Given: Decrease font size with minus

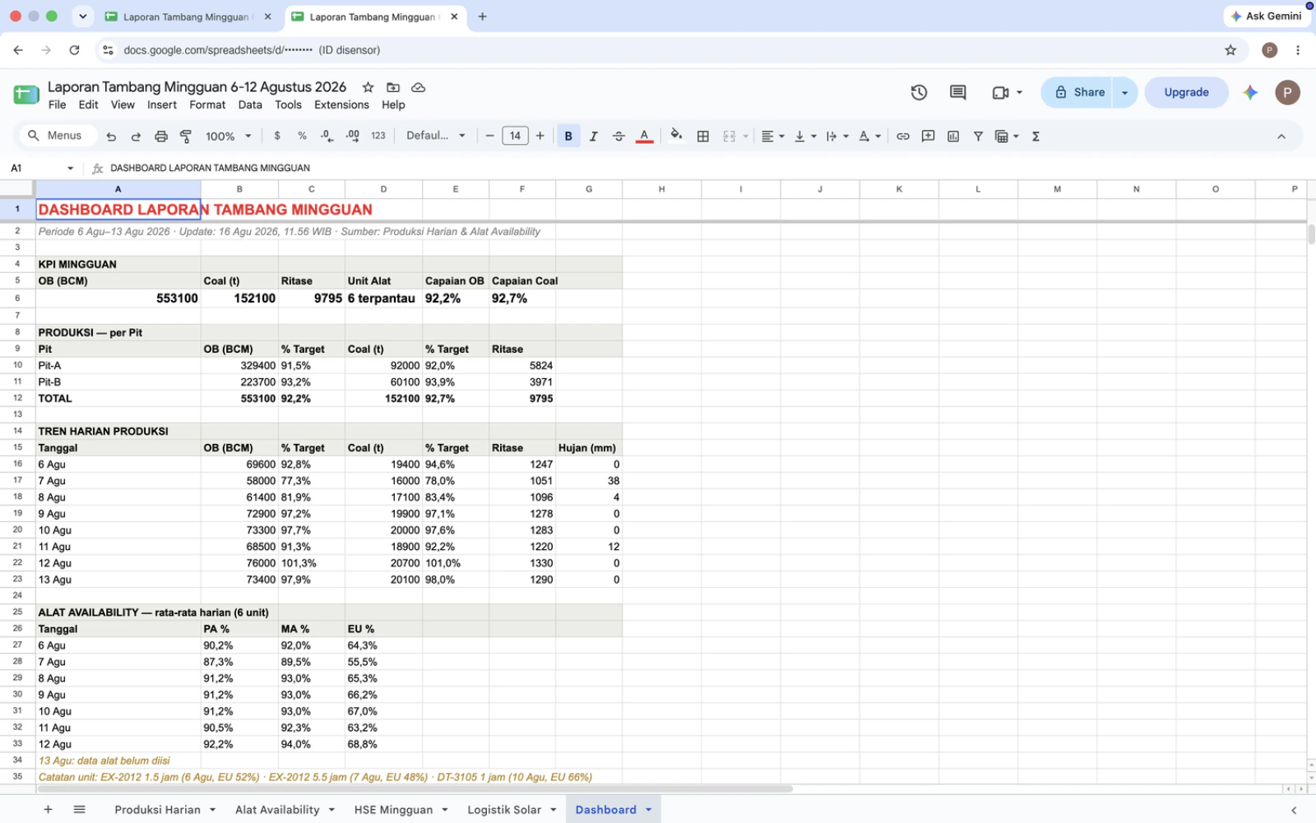Looking at the screenshot, I should pyautogui.click(x=489, y=136).
